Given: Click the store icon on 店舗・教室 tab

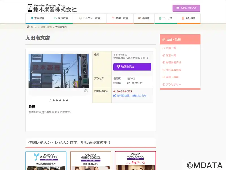Looking at the screenshot, I should pos(113,18).
